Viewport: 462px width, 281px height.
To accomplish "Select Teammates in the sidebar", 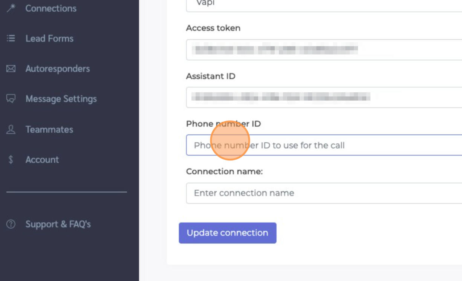I will pos(49,130).
